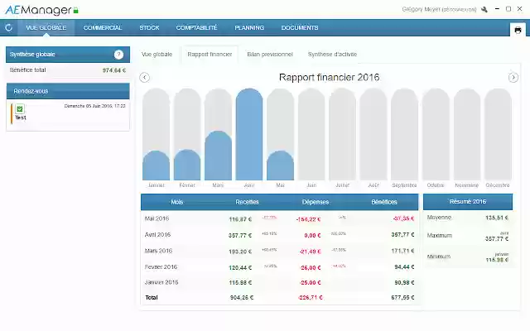Click the print icon
The height and width of the screenshot is (331, 530).
coord(518,29)
